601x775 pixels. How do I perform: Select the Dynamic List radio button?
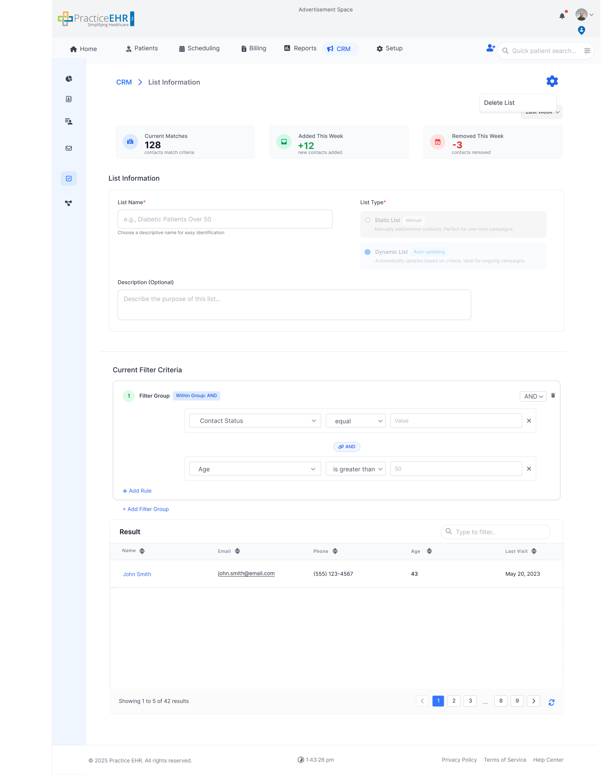(x=368, y=252)
